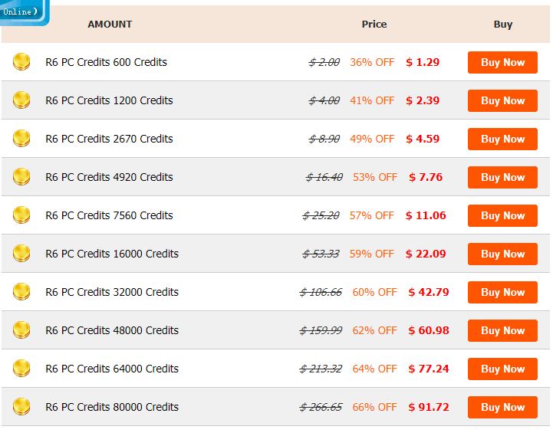Click Buy Now for 16000 Credits

point(502,254)
